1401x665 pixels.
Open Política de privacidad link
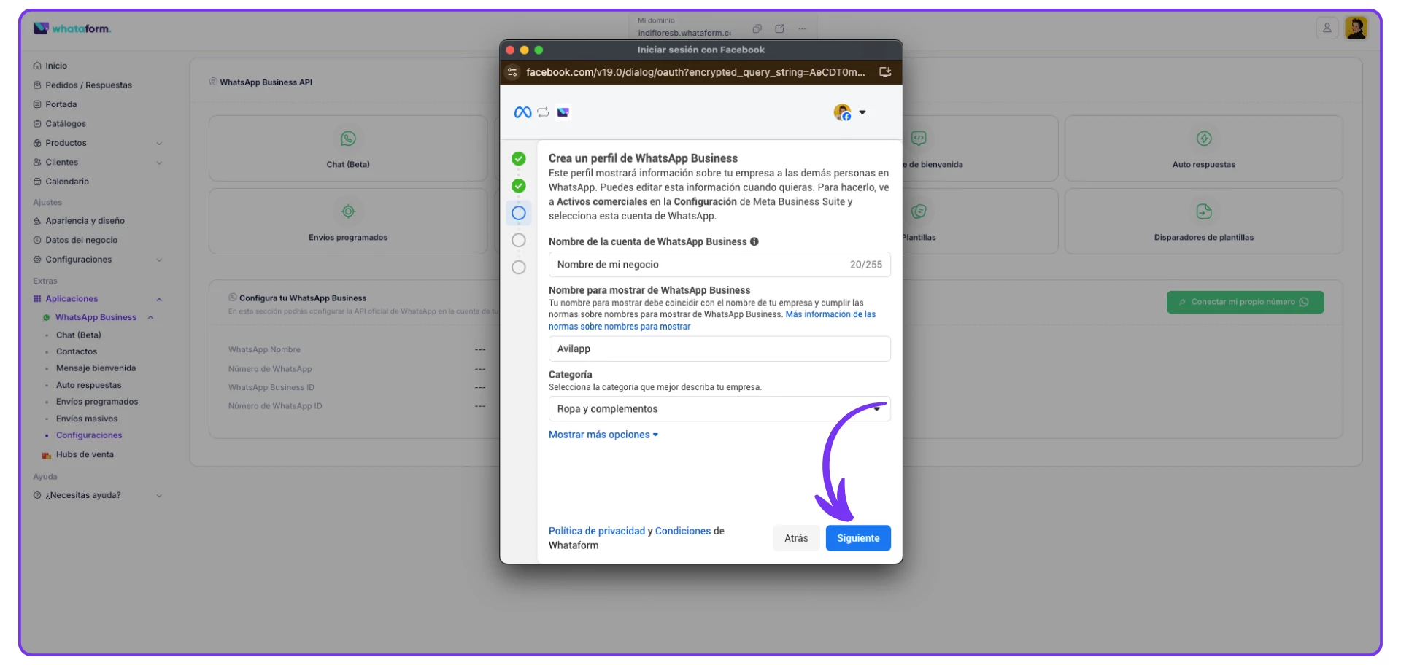(x=596, y=531)
